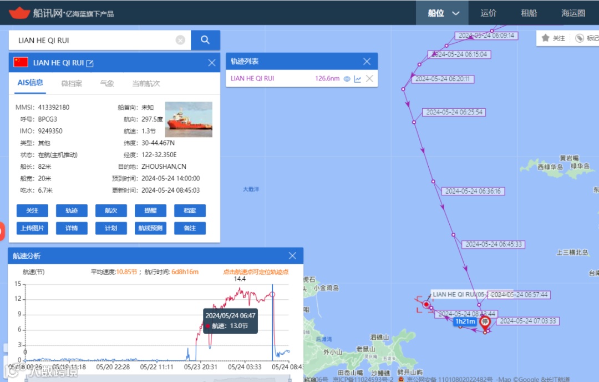Click the 详情 button
Screen dimensions: 599x382
pos(72,228)
